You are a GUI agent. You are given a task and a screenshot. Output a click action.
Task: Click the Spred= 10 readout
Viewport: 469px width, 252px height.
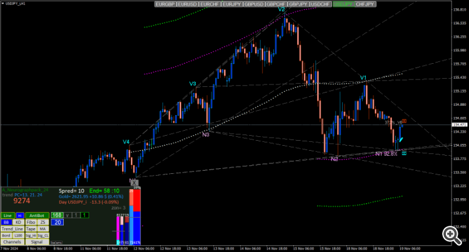[71, 191]
